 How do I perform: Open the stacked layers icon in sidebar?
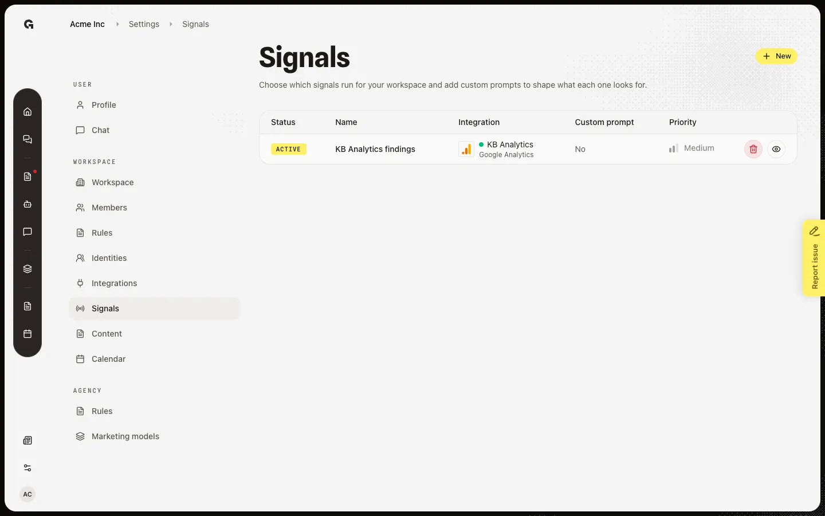[x=27, y=269]
